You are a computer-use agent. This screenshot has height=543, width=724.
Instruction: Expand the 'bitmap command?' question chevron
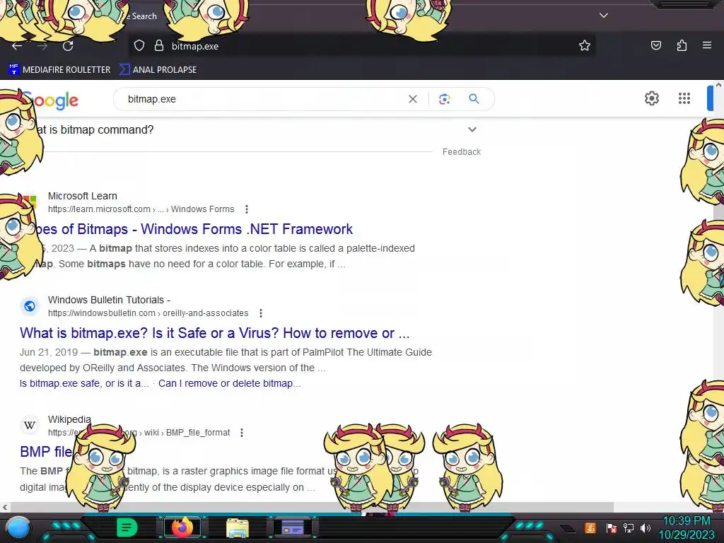(x=472, y=130)
